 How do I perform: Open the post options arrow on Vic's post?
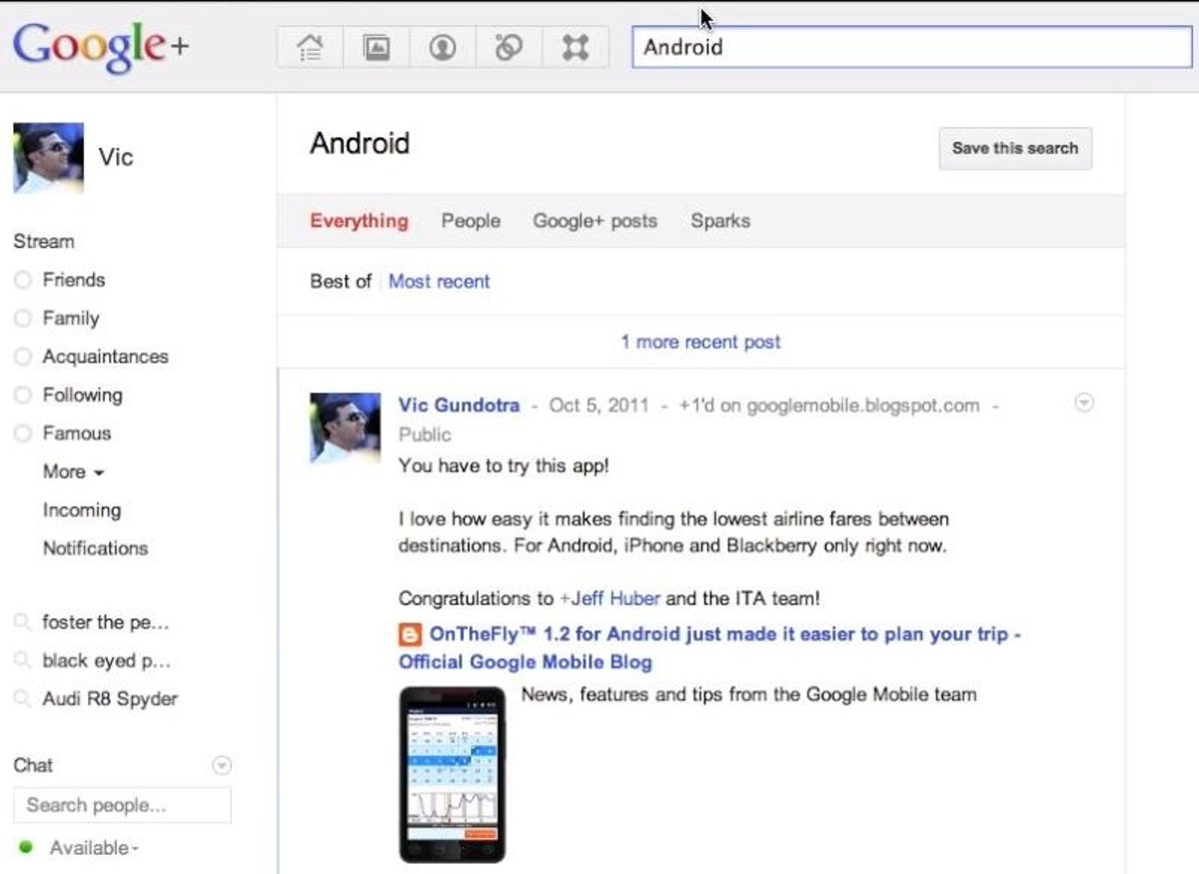point(1083,404)
